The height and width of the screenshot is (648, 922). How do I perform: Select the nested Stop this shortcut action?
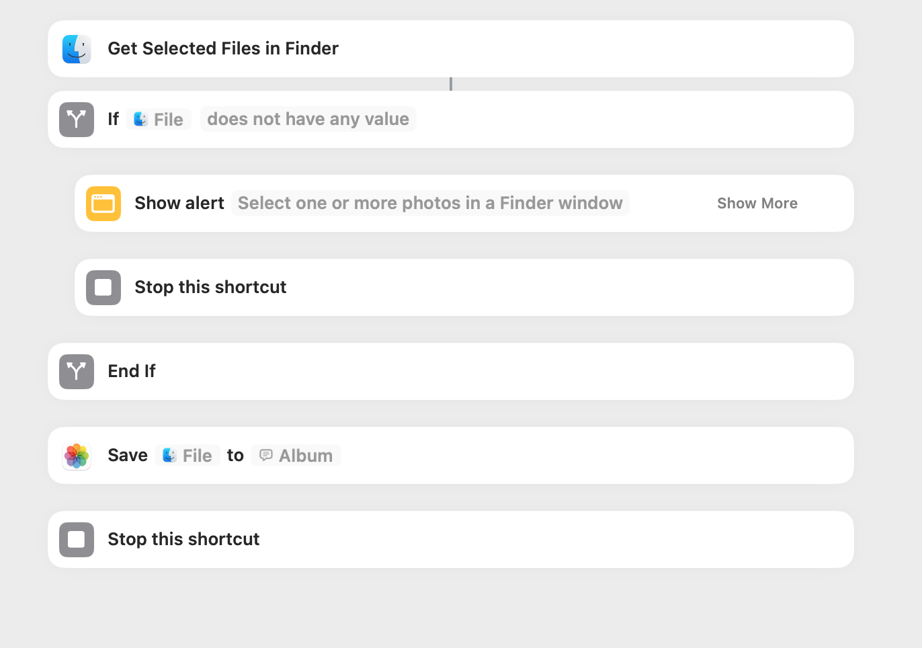[464, 288]
